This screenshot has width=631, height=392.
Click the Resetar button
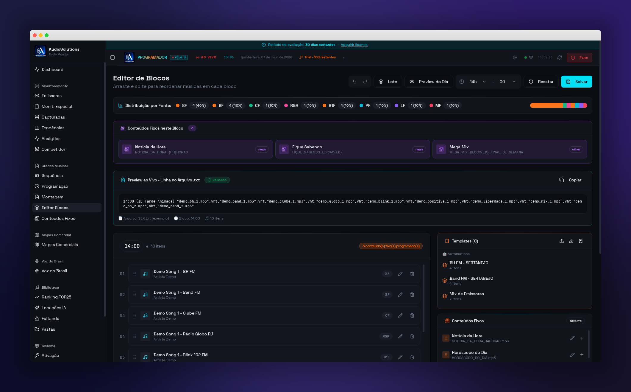pos(541,82)
